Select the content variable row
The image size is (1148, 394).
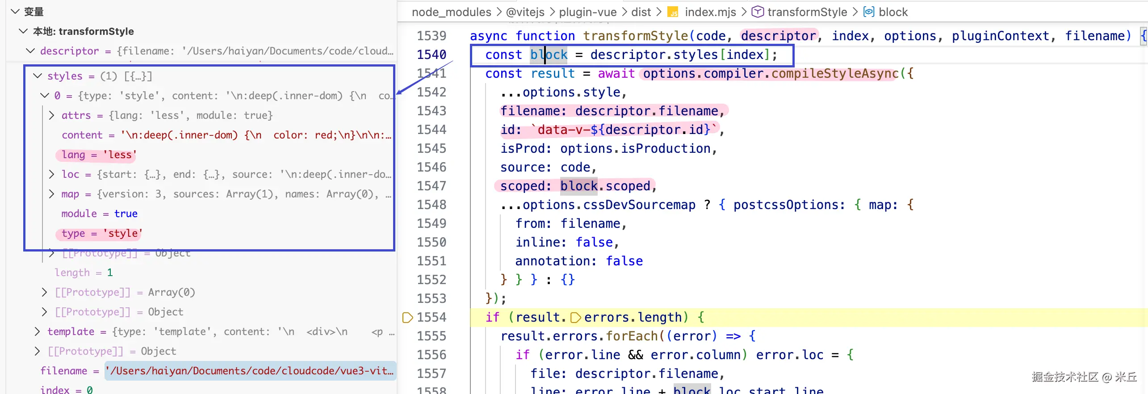click(x=226, y=135)
